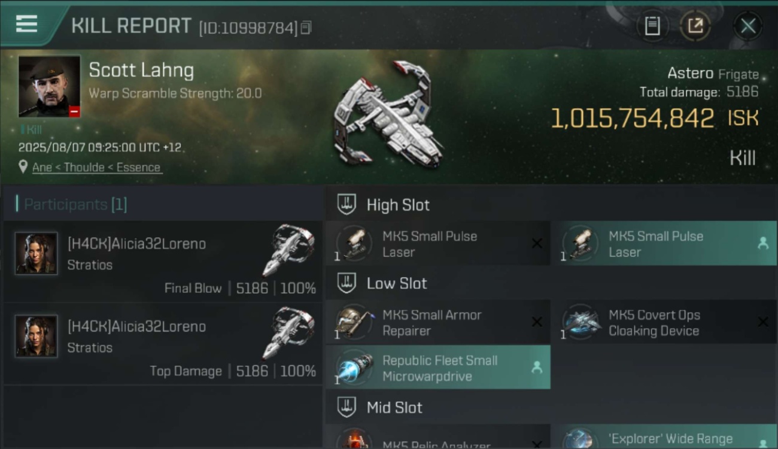778x449 pixels.
Task: Open the hamburger main menu
Action: 27,25
